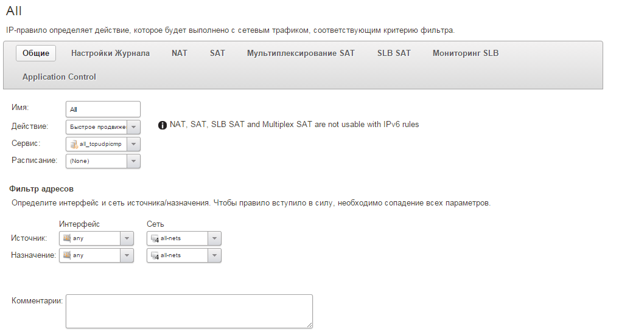Focus the Комментарии text area
Image resolution: width=619 pixels, height=335 pixels.
(x=189, y=311)
